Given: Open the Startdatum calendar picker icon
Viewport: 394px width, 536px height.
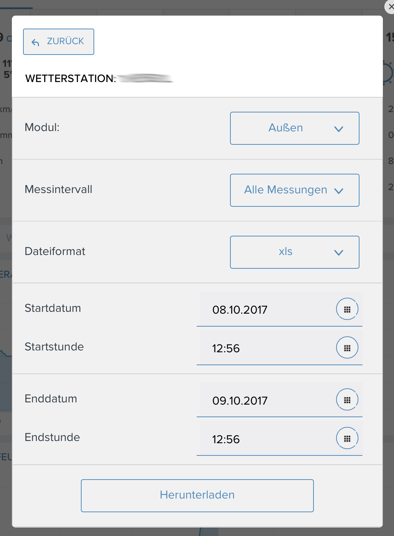Looking at the screenshot, I should tap(347, 309).
